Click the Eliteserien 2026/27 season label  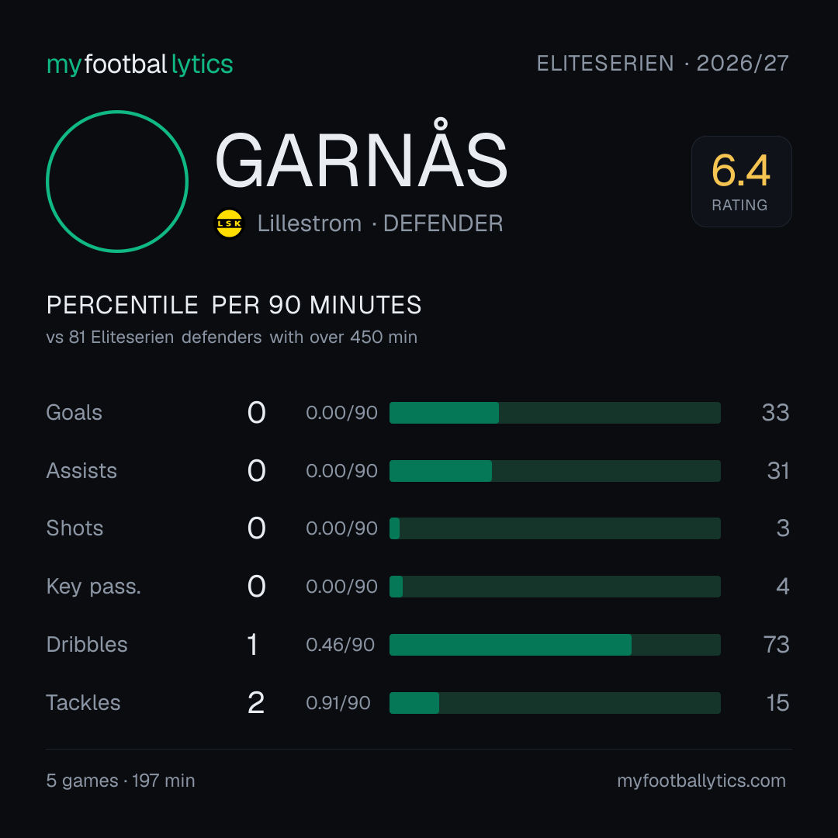click(x=663, y=64)
